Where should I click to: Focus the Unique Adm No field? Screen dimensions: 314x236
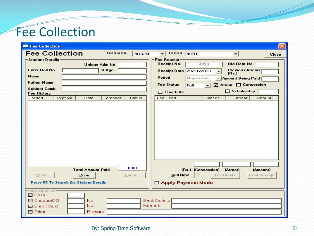click(132, 65)
